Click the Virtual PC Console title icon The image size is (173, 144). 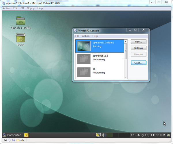click(x=76, y=31)
